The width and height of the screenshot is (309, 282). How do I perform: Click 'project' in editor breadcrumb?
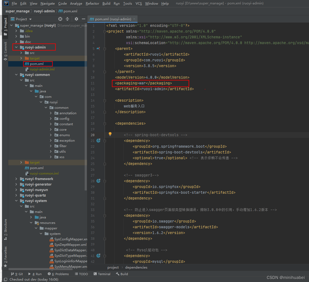[113, 267]
